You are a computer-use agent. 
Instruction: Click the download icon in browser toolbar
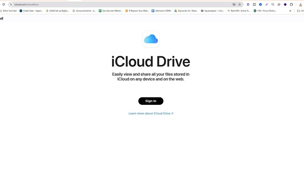tap(300, 5)
